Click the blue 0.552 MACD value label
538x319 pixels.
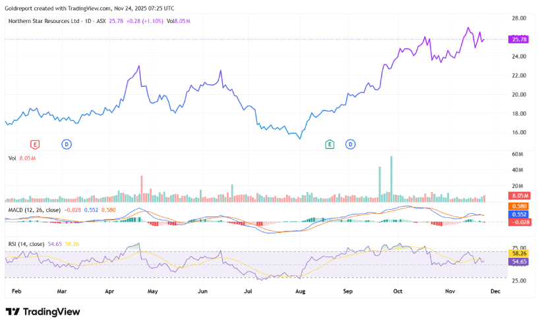(x=519, y=214)
